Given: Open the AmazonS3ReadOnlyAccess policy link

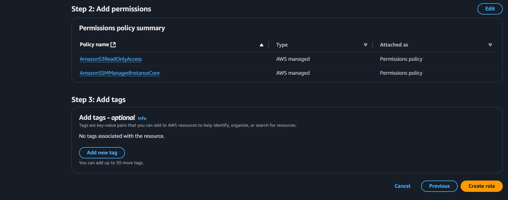Looking at the screenshot, I should click(x=111, y=59).
